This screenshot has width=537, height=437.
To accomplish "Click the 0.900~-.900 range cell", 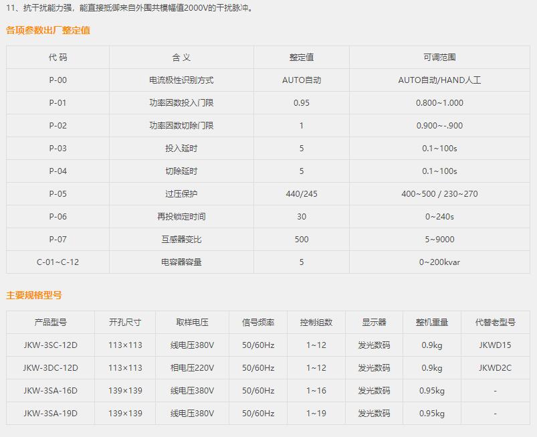I will 439,125.
